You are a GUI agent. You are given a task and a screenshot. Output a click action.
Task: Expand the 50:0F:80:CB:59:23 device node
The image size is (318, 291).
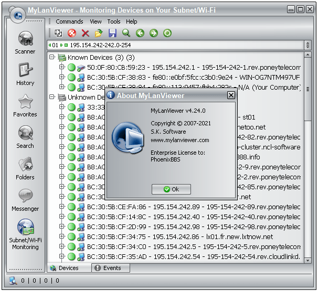(61, 67)
